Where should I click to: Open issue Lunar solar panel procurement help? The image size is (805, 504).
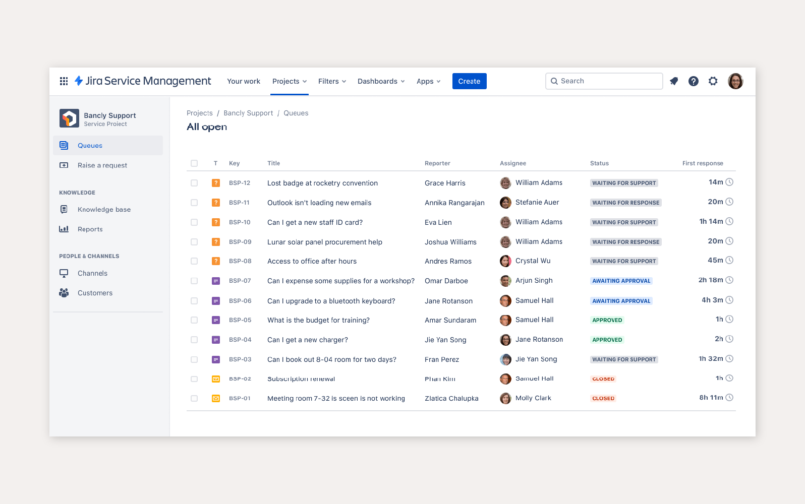[x=325, y=242]
